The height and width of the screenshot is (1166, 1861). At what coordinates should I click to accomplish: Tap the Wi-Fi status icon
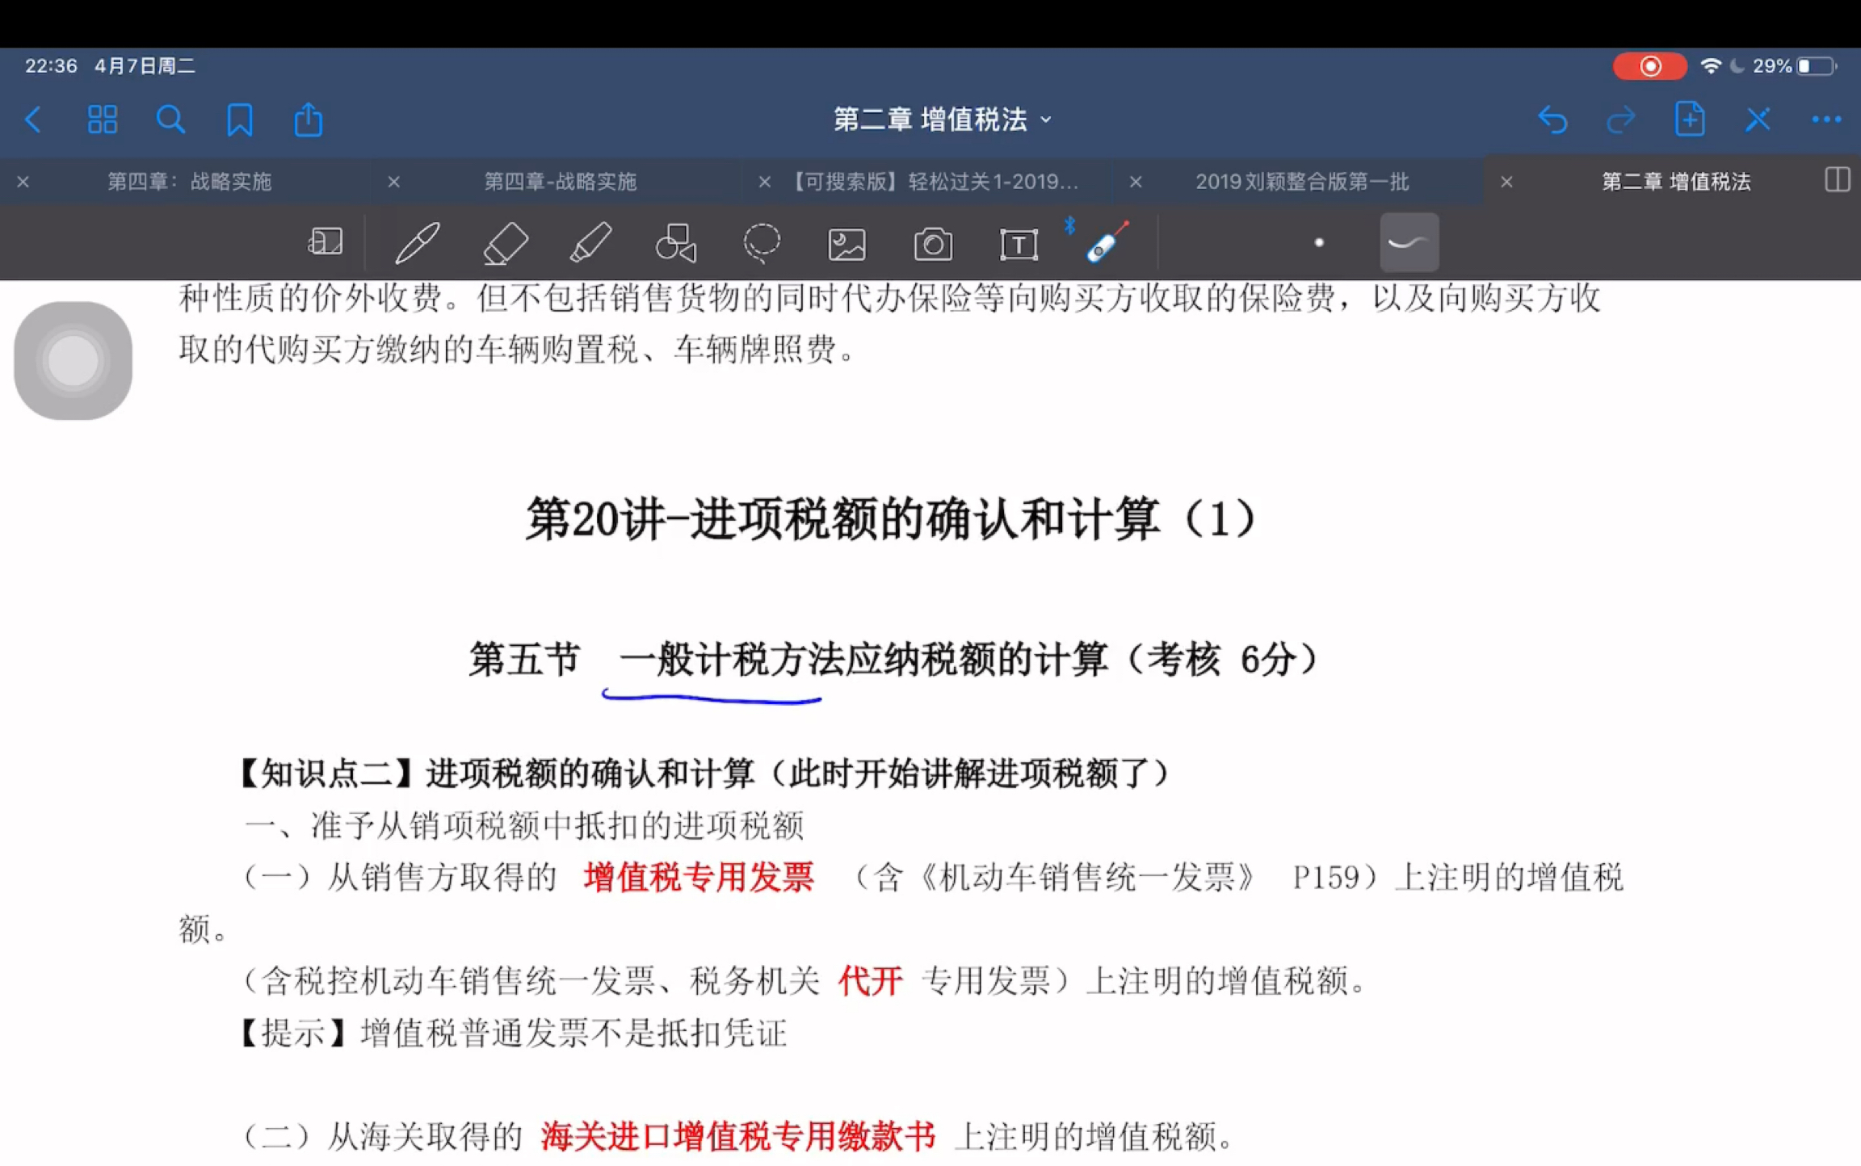click(1710, 66)
